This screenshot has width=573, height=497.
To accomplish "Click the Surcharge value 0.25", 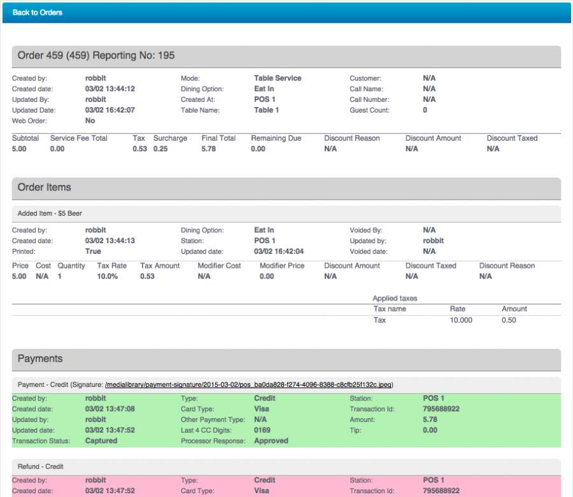I will pyautogui.click(x=160, y=149).
